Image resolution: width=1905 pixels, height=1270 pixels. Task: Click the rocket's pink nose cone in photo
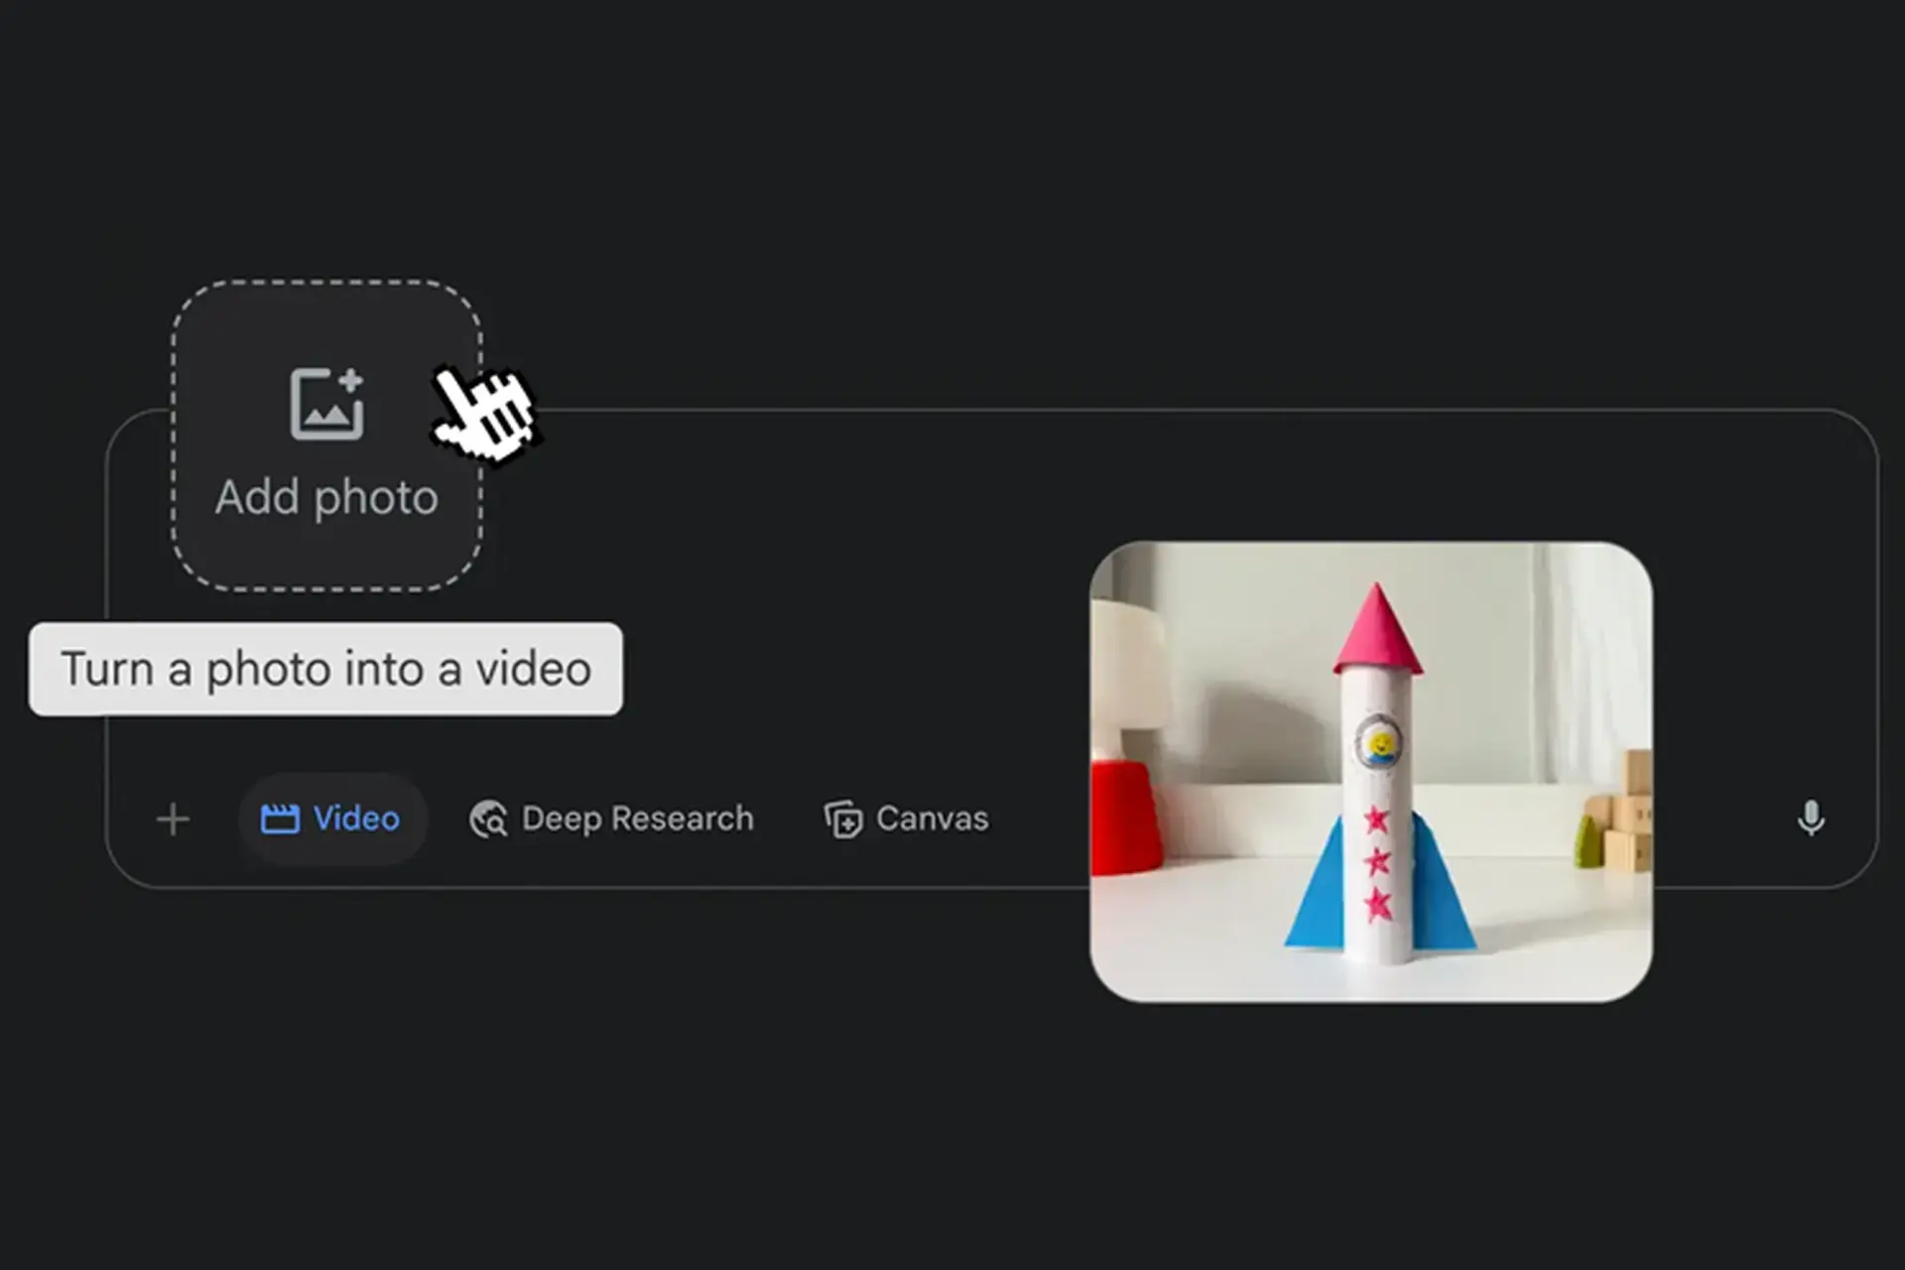coord(1377,635)
